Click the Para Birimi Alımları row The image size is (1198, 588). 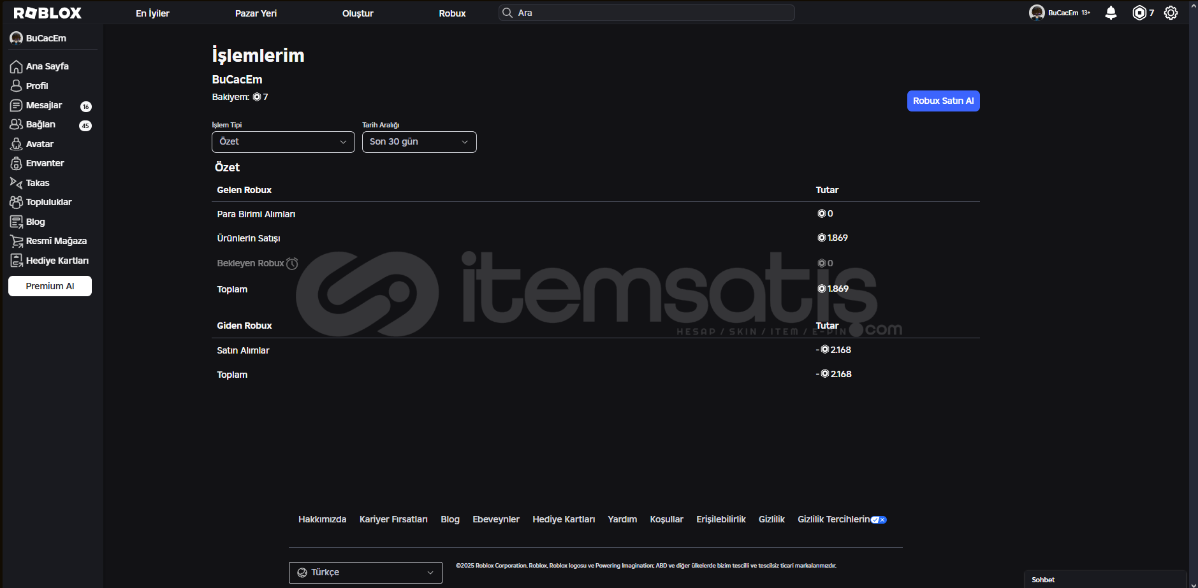click(x=595, y=214)
